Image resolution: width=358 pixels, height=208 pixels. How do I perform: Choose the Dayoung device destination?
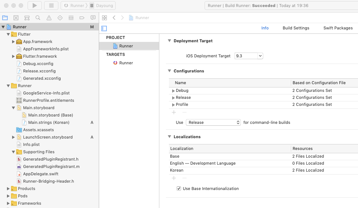(102, 6)
